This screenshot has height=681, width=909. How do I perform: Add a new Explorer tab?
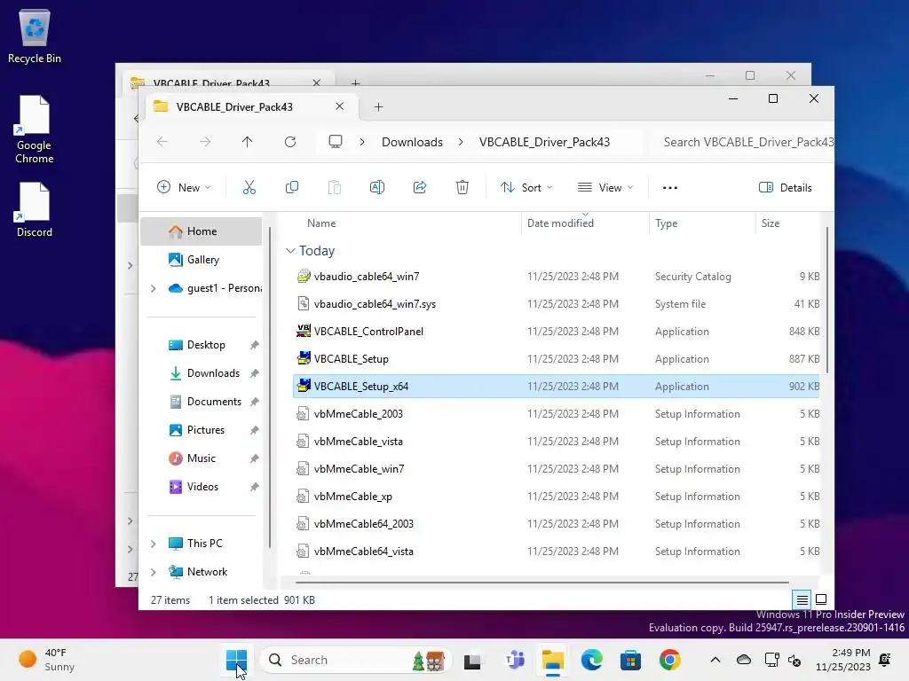[378, 106]
